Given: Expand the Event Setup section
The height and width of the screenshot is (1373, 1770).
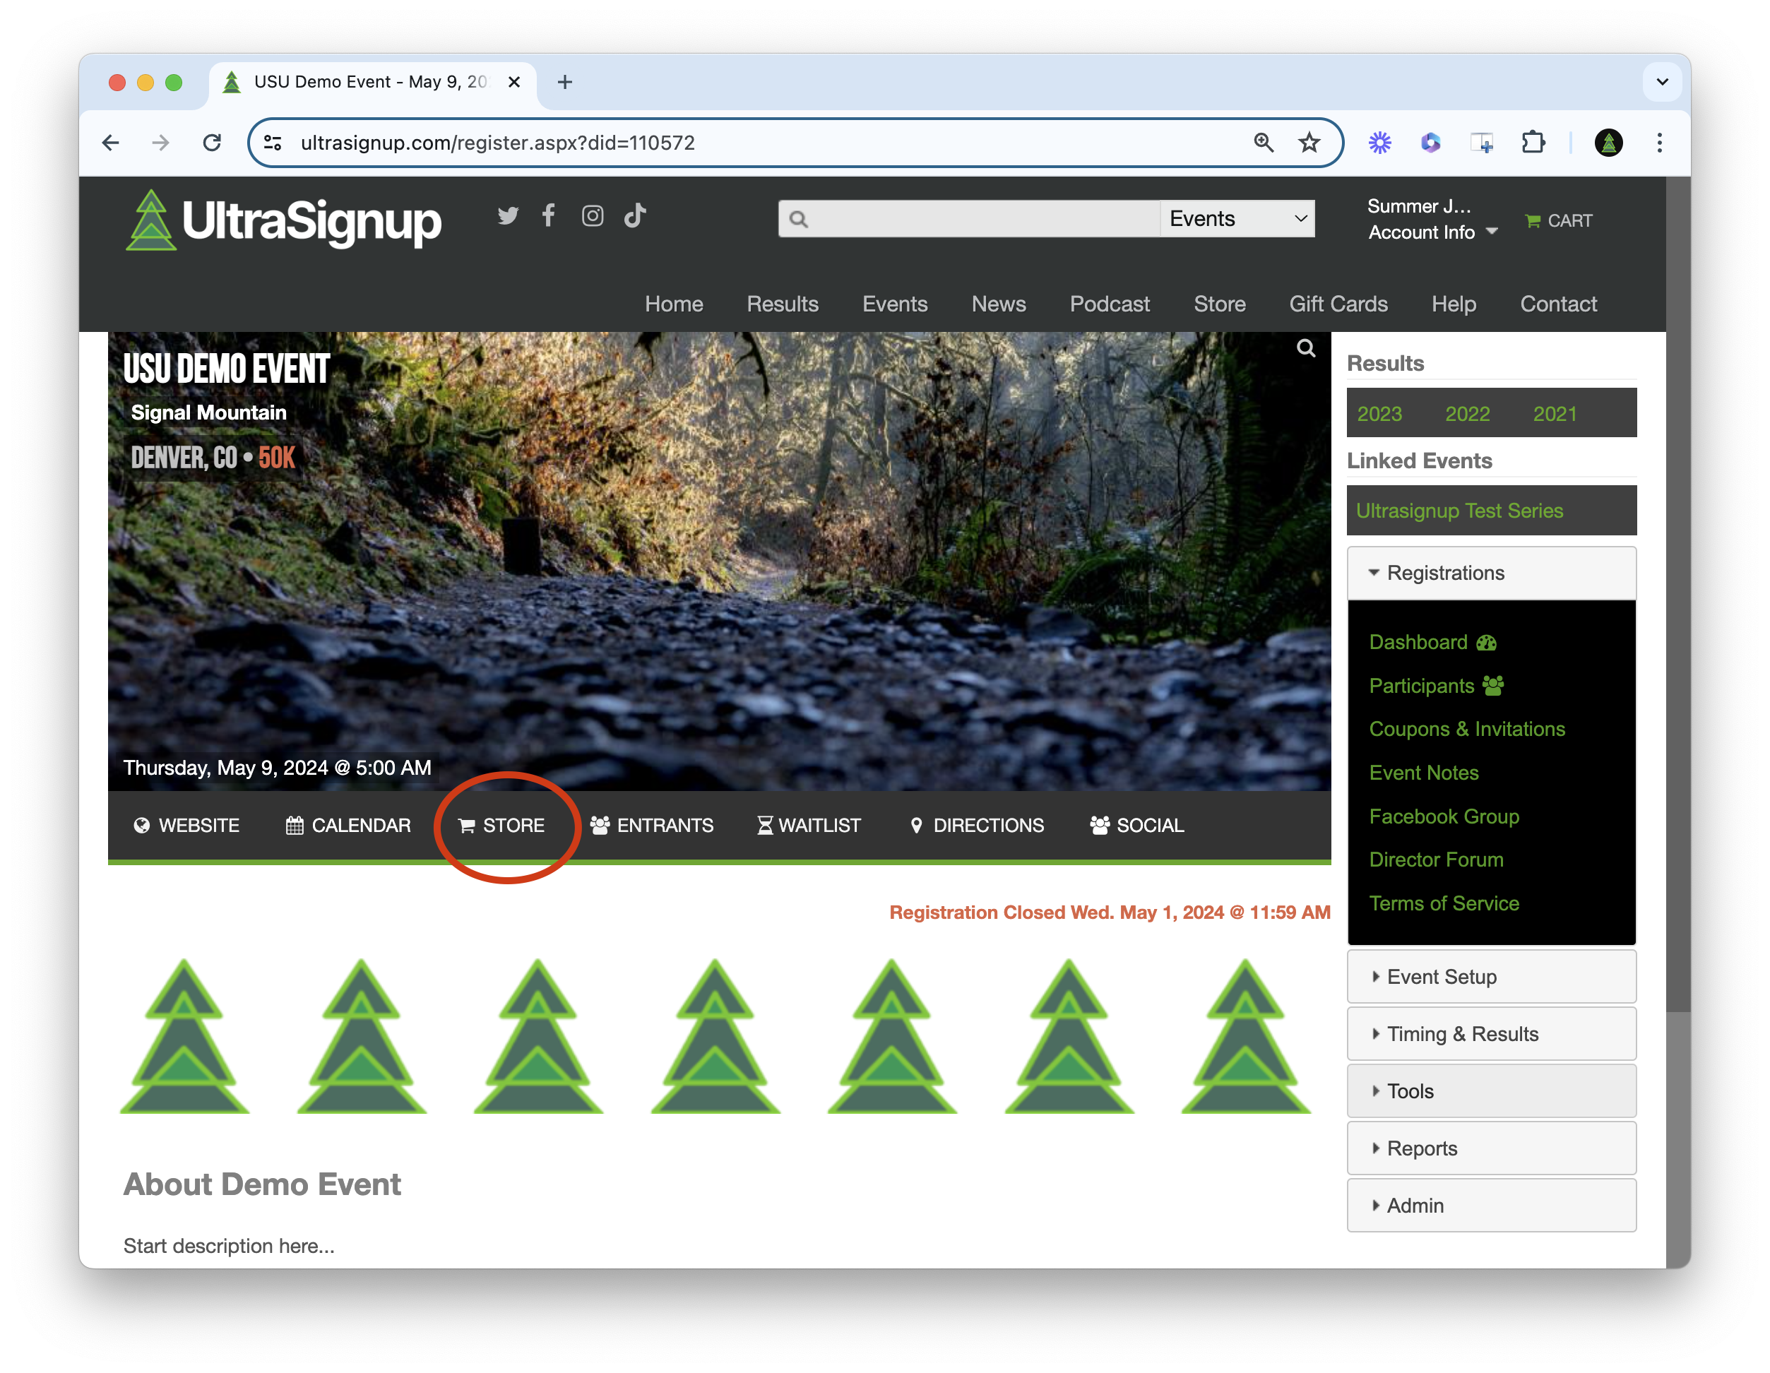Looking at the screenshot, I should 1491,977.
